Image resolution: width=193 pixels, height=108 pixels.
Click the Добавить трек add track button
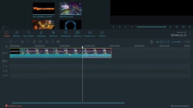pyautogui.click(x=13, y=106)
